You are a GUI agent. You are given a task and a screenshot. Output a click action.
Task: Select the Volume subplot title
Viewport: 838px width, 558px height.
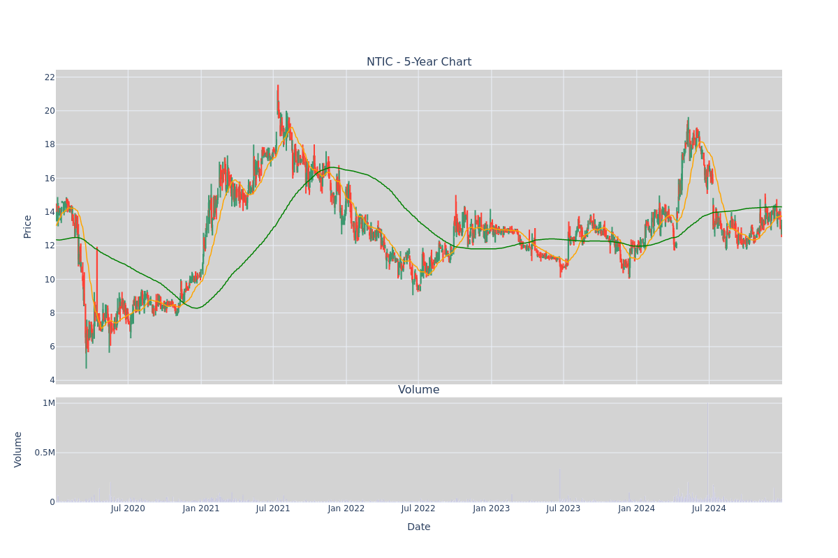419,390
